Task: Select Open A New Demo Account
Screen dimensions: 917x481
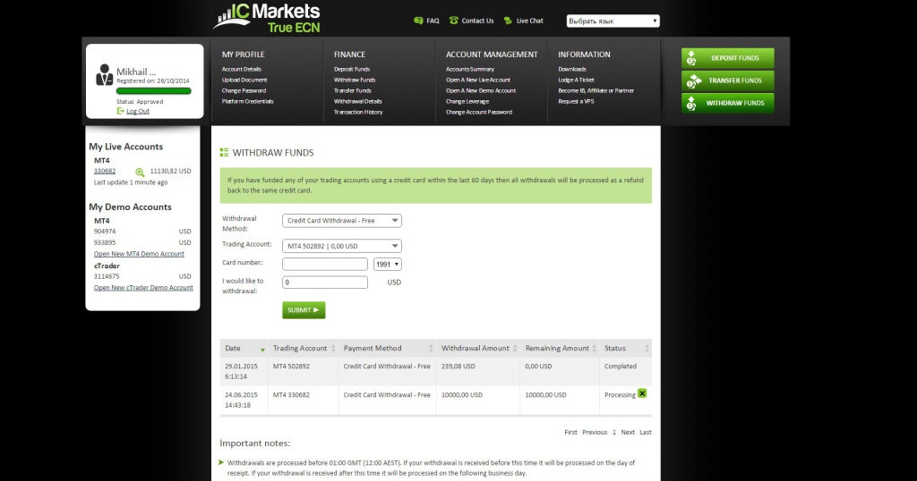Action: 481,90
